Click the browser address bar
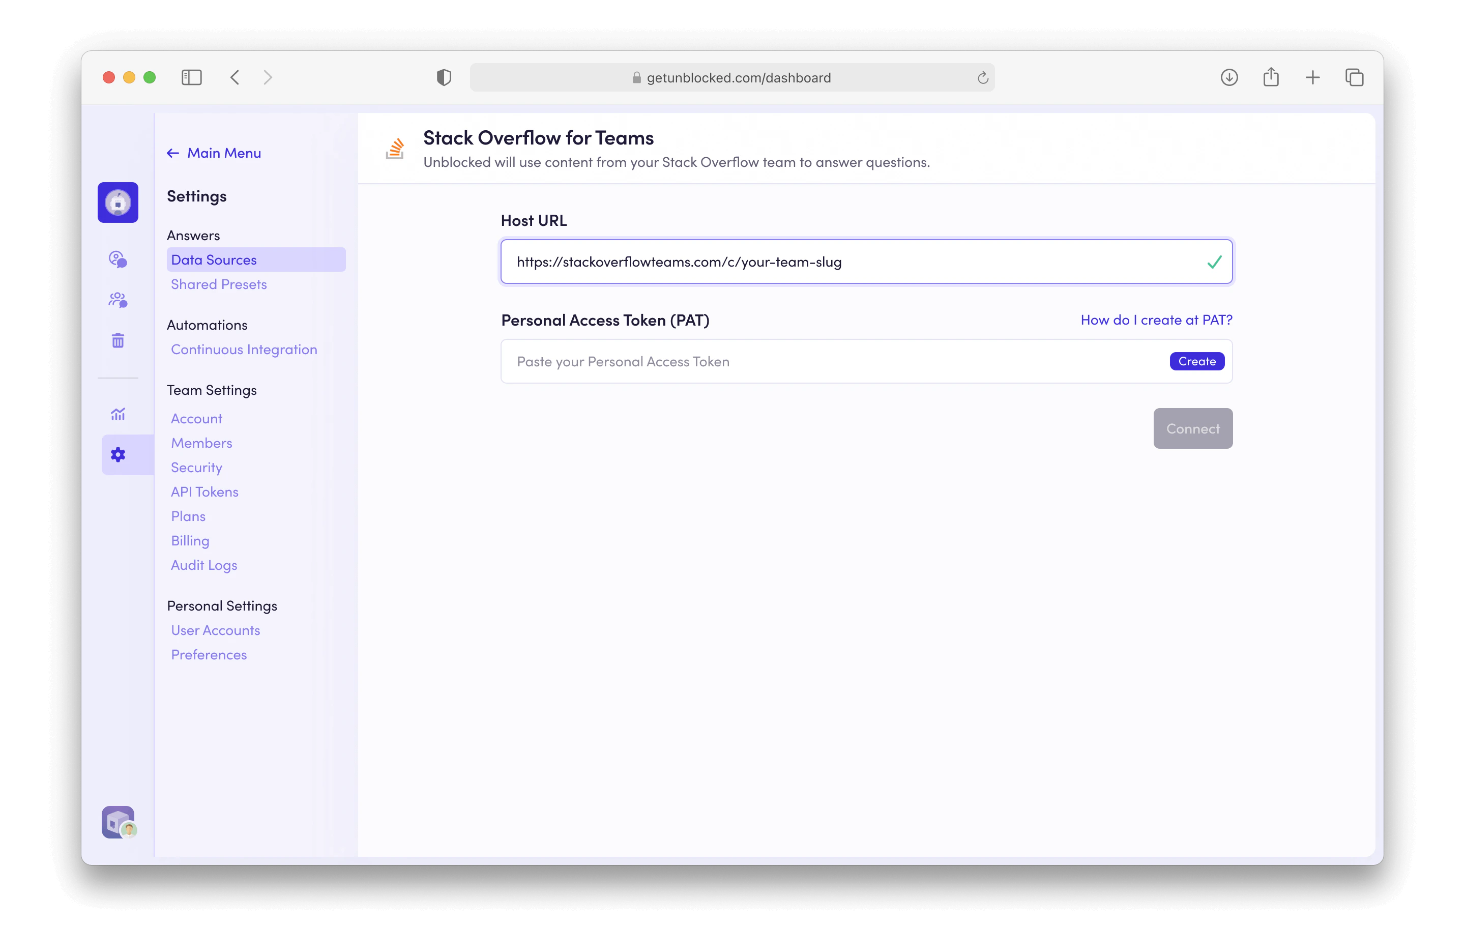 [732, 77]
